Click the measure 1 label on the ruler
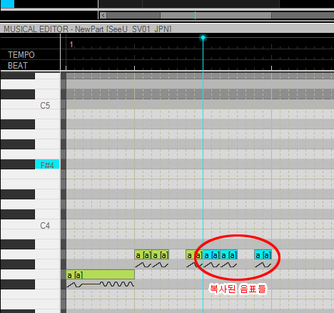Image resolution: width=334 pixels, height=313 pixels. pos(71,44)
